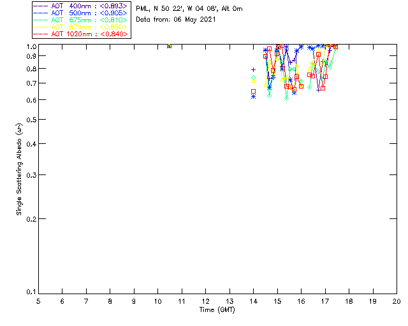408x326 pixels.
Task: Click the 0.4 y-axis tick label
Action: point(31,144)
